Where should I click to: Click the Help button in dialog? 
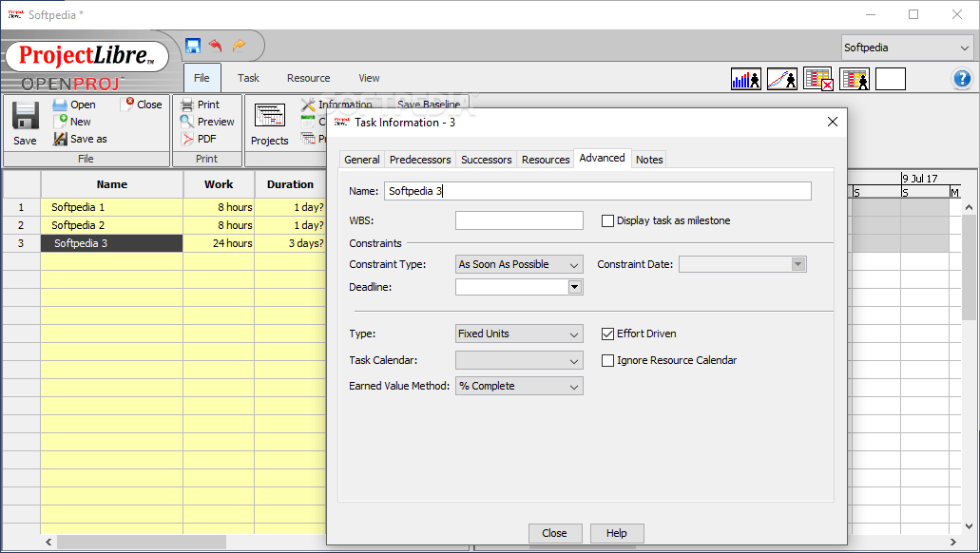coord(617,533)
